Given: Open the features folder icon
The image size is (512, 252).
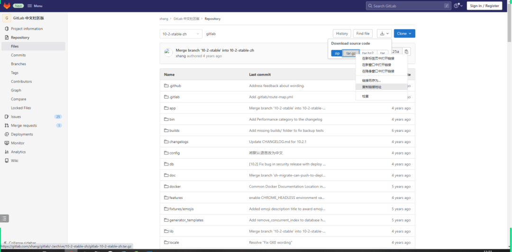Looking at the screenshot, I should (166, 198).
